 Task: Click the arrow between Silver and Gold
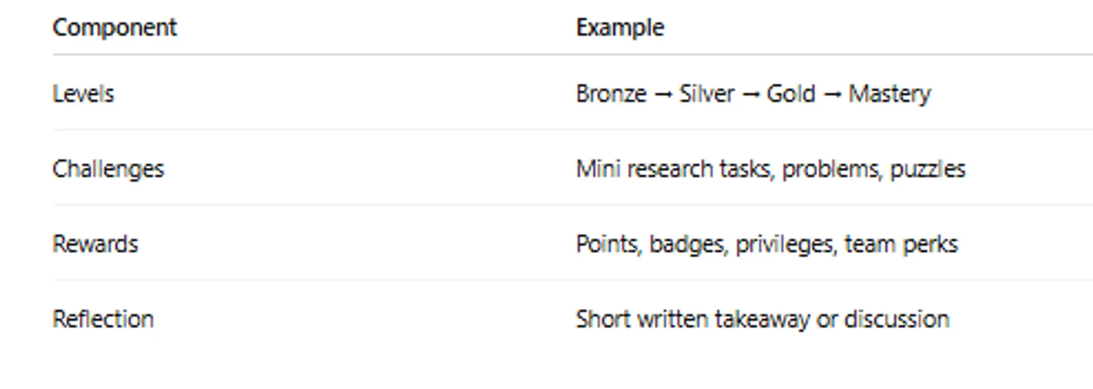coord(751,94)
